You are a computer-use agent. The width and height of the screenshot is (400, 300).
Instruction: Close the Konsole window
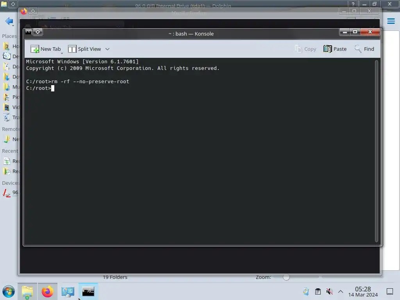[x=370, y=32]
